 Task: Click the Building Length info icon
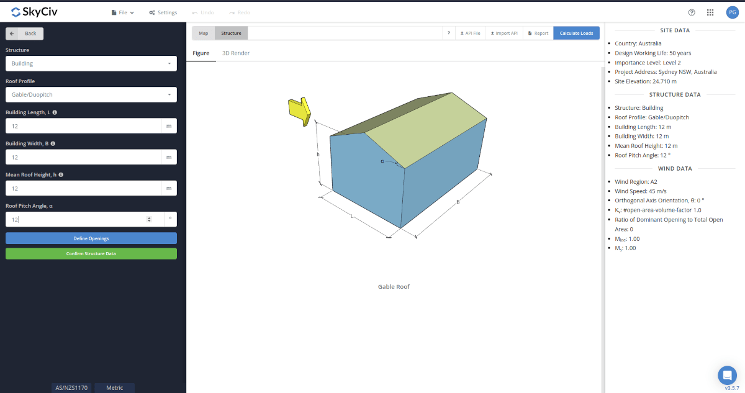[x=55, y=112]
